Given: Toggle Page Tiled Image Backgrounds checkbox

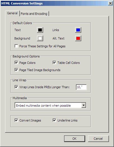Looking at the screenshot, I should tap(16, 70).
